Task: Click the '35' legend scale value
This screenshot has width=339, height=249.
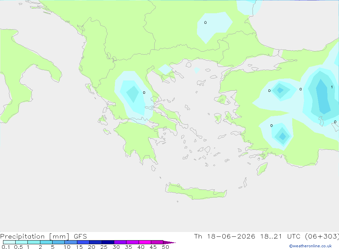Action: 128,247
